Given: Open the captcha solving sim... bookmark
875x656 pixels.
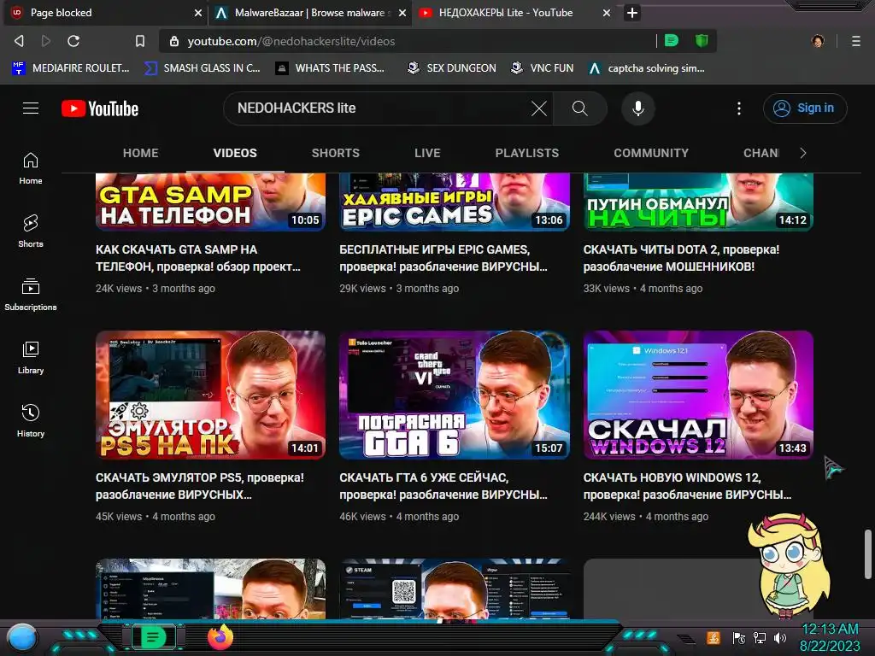Looking at the screenshot, I should [x=647, y=68].
